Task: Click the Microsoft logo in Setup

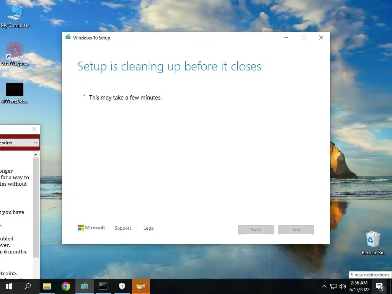Action: click(x=91, y=228)
